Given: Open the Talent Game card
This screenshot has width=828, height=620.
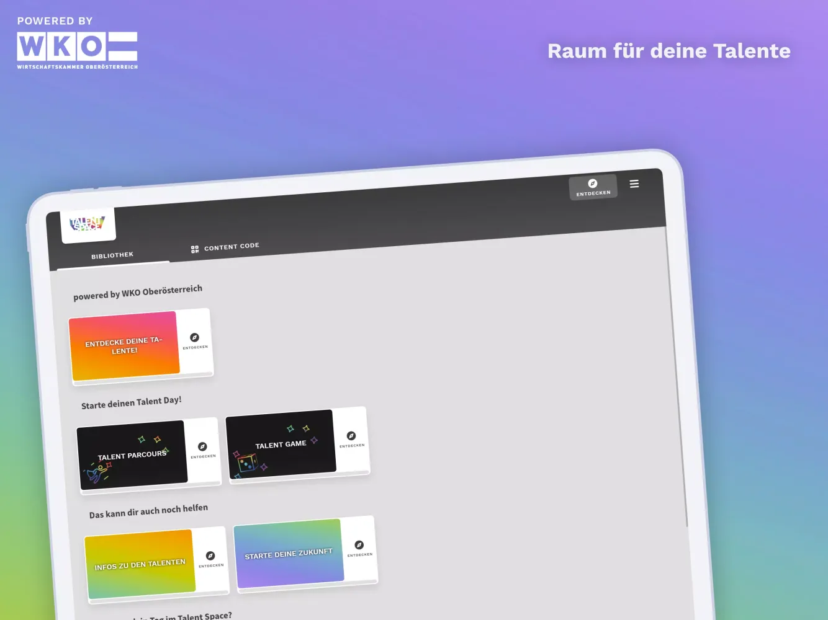Looking at the screenshot, I should 281,444.
